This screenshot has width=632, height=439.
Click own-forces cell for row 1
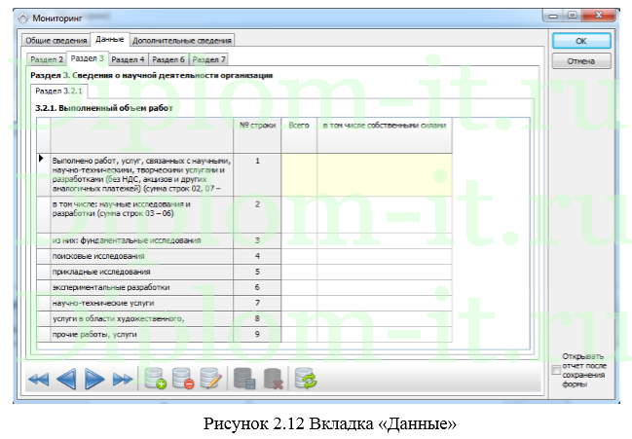click(x=385, y=174)
